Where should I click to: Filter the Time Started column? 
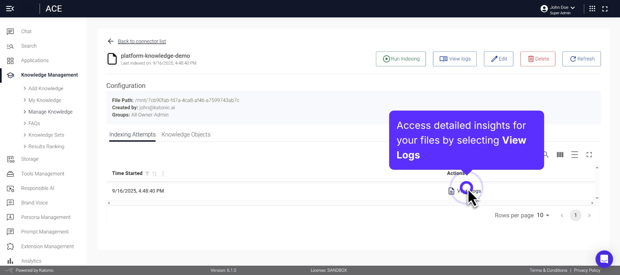[x=147, y=174]
